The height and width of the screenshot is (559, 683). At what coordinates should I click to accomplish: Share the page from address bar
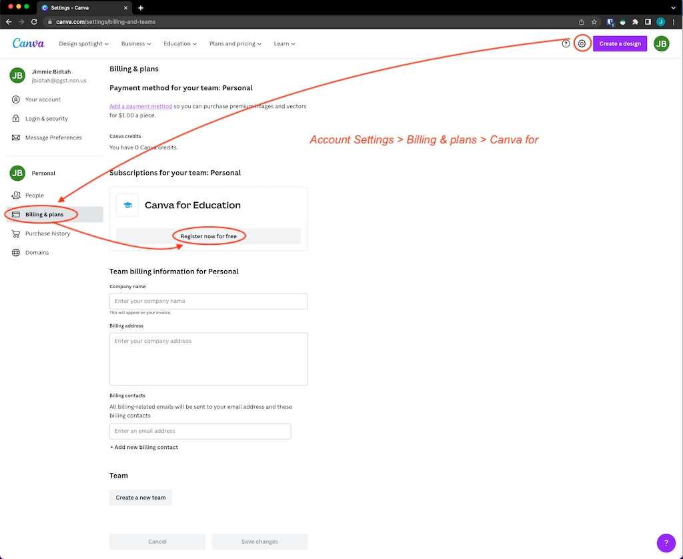tap(581, 22)
